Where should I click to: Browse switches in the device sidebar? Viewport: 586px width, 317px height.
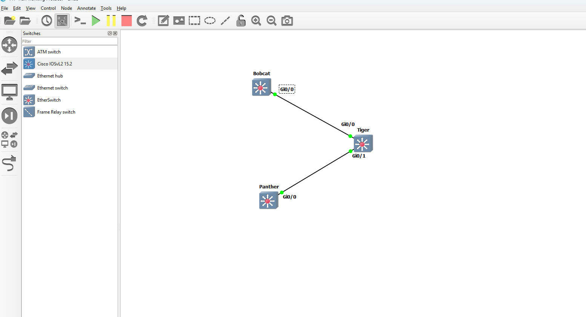[9, 68]
